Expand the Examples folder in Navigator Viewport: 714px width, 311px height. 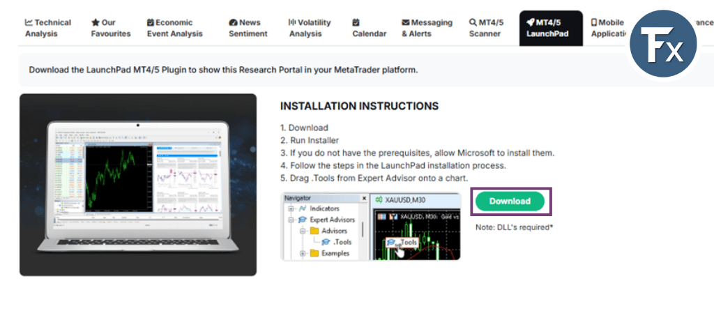point(303,253)
